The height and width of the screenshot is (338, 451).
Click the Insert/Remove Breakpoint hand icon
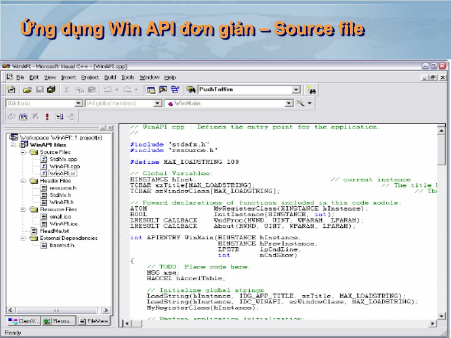71,116
